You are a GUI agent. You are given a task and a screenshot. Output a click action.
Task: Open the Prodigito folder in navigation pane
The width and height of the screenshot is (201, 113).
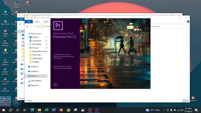(35, 62)
